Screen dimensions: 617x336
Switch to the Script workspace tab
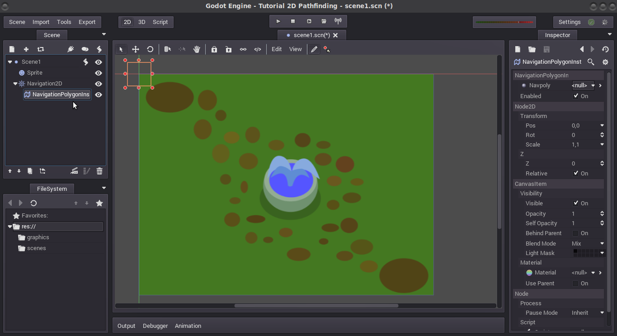click(160, 22)
